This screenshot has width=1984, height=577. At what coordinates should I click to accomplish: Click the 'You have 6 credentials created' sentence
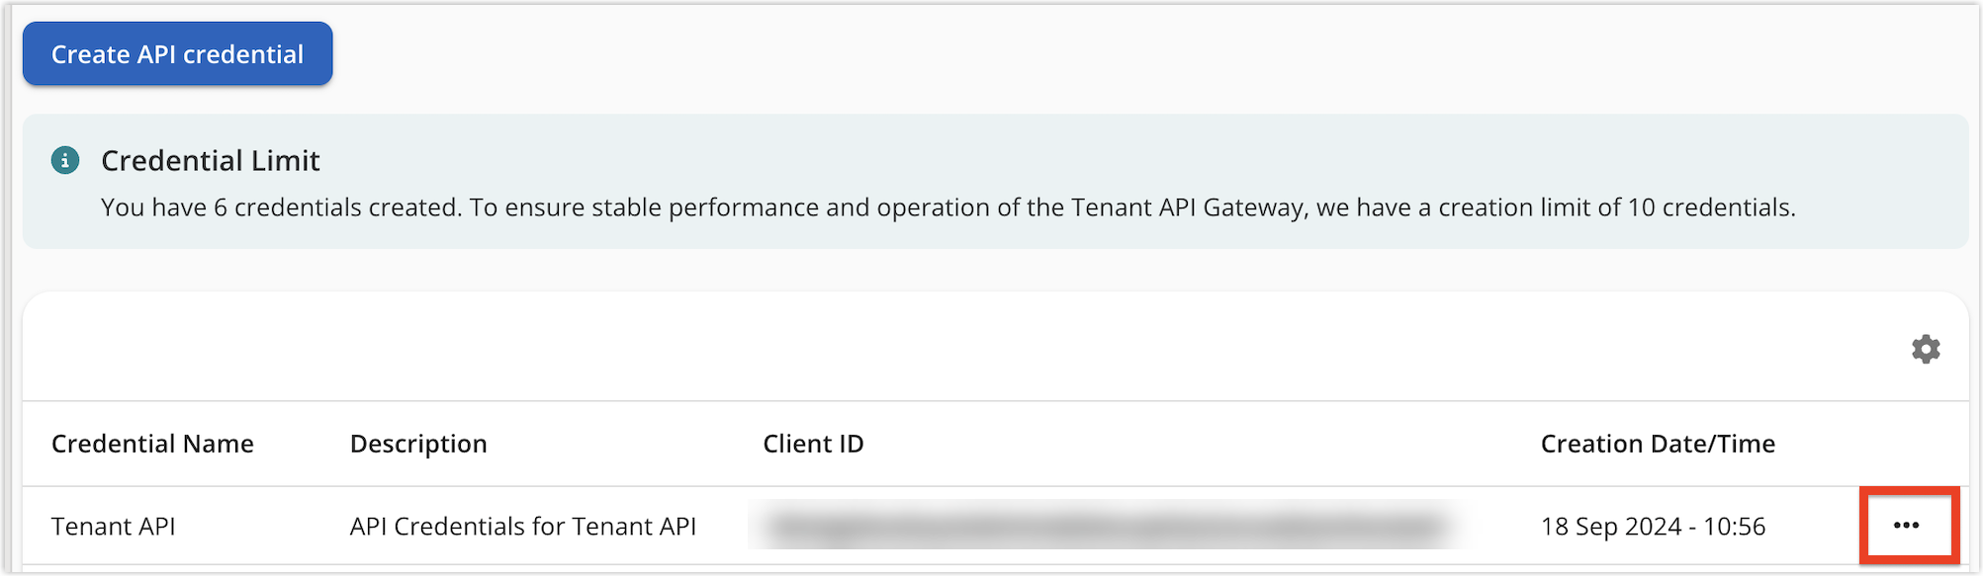280,207
